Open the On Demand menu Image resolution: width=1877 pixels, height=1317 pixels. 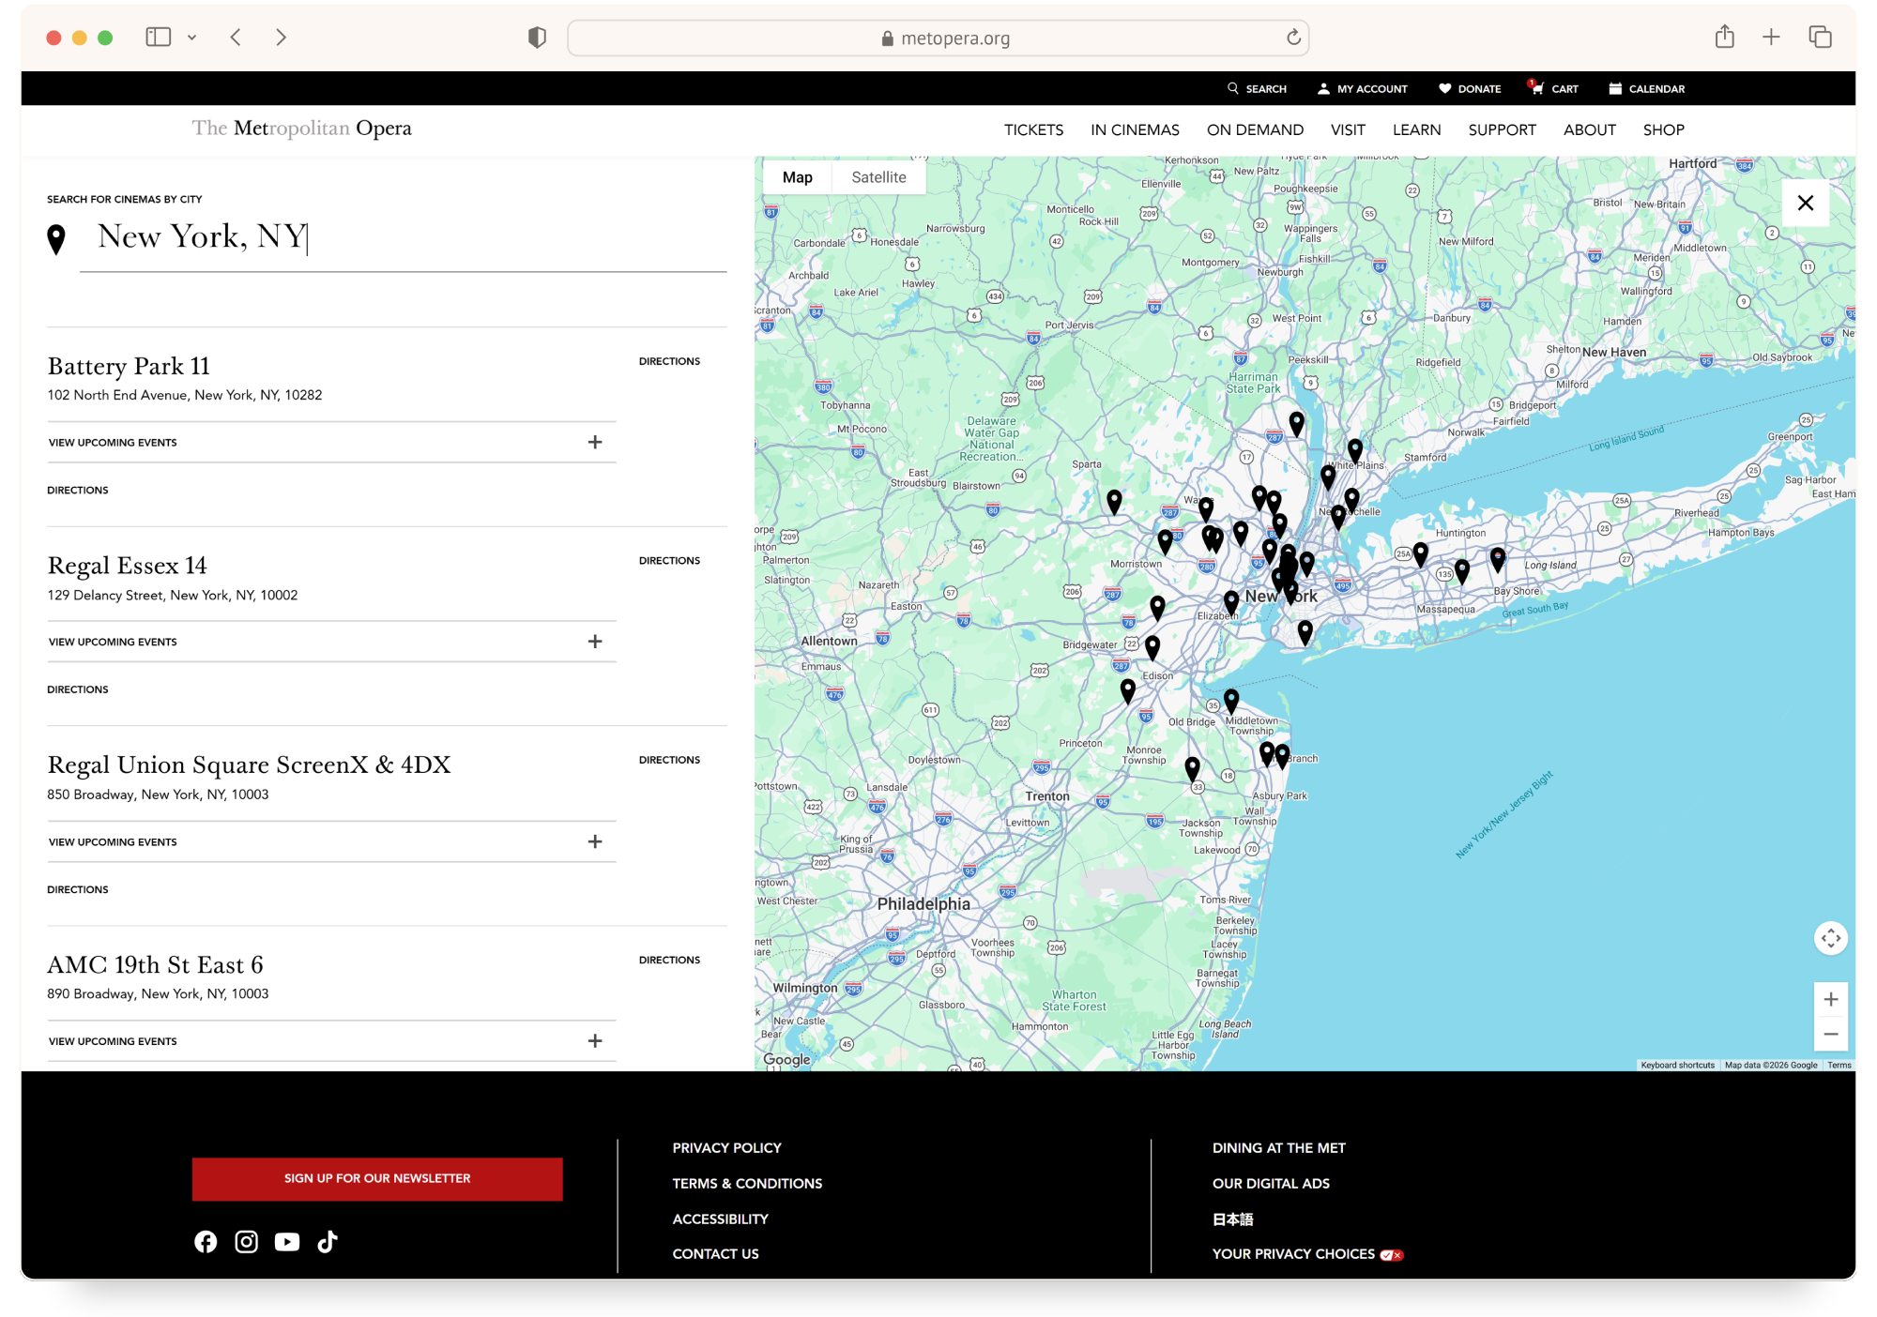point(1255,130)
